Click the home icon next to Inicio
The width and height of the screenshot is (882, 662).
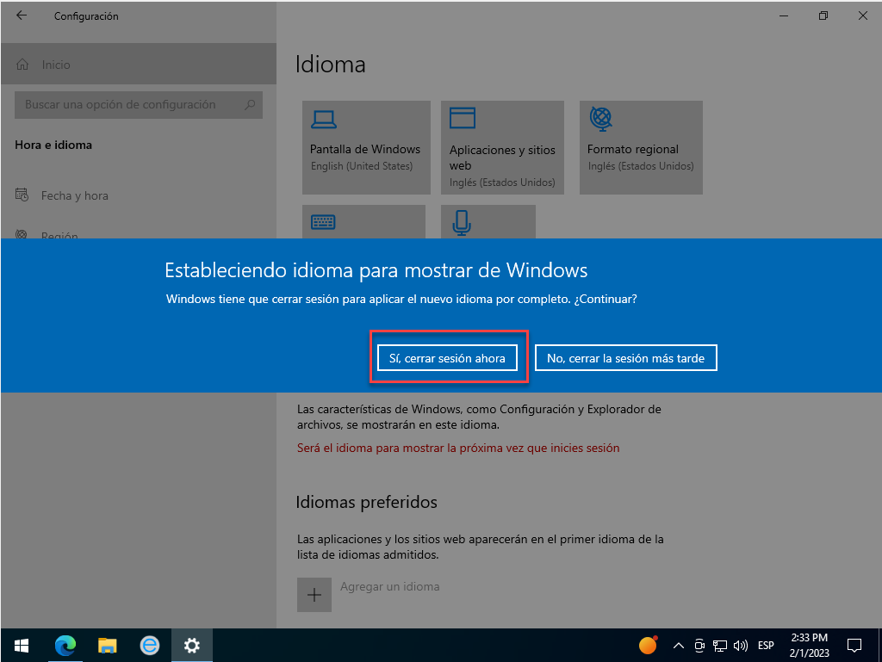(x=22, y=64)
